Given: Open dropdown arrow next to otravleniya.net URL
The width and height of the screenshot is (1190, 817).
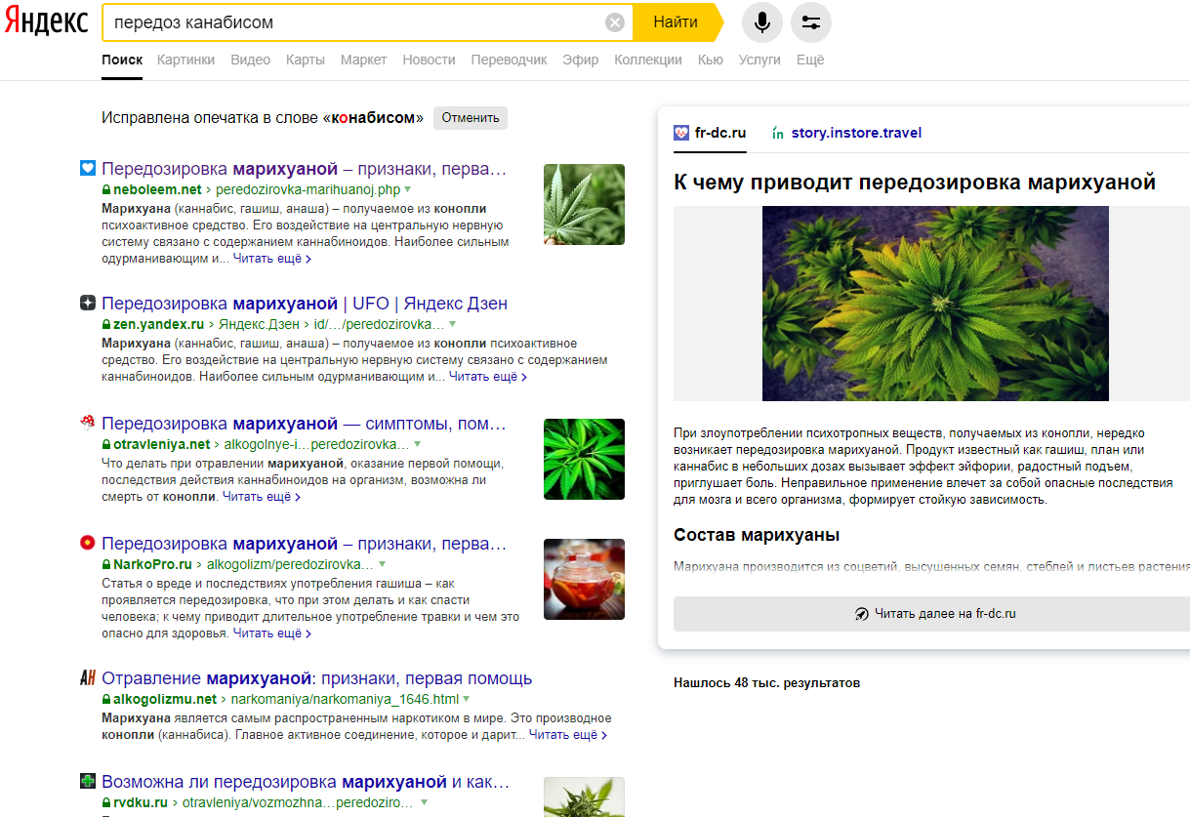Looking at the screenshot, I should tap(417, 444).
